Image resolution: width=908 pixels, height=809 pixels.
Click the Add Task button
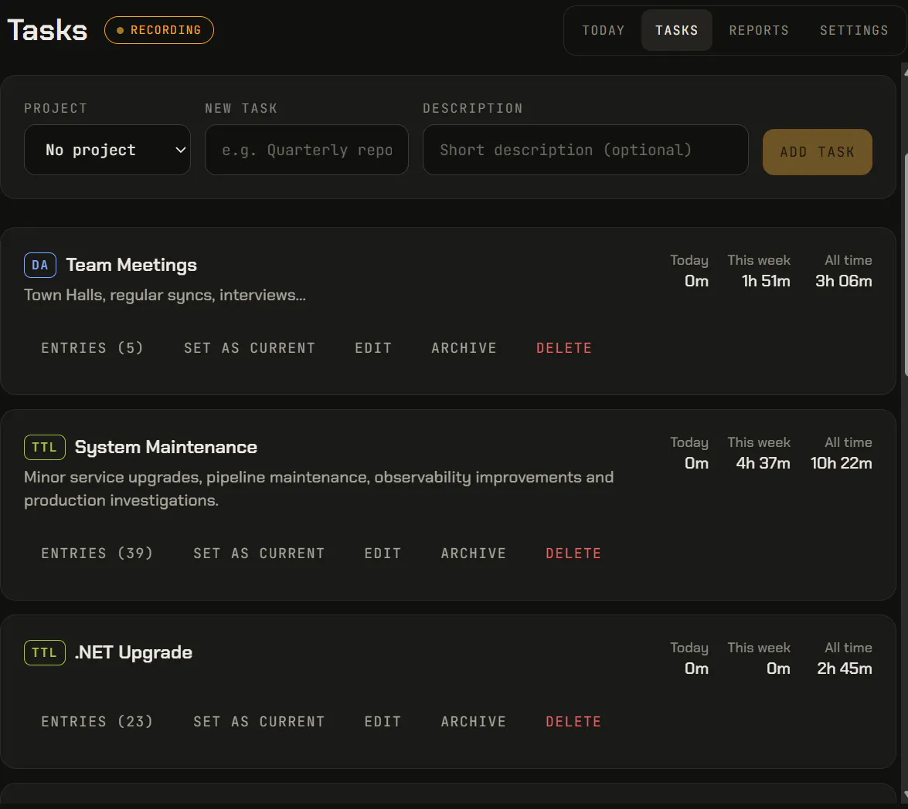click(817, 151)
